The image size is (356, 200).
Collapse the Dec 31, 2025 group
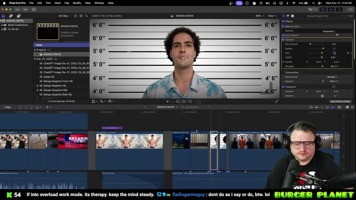[x=35, y=59]
